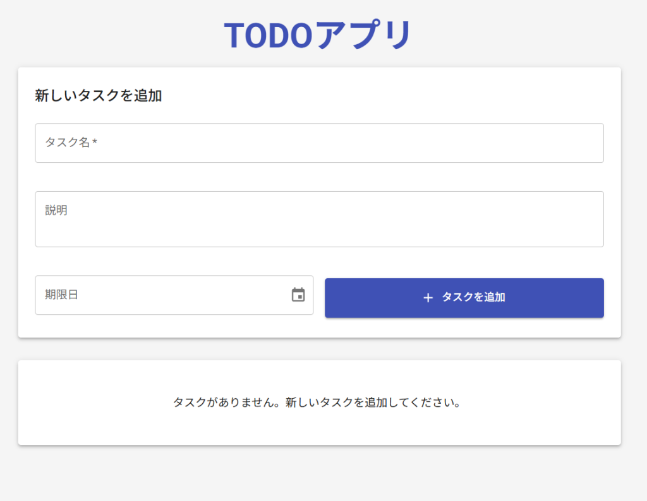This screenshot has height=501, width=647.
Task: Click the タスク名 placeholder label
Action: pyautogui.click(x=67, y=143)
